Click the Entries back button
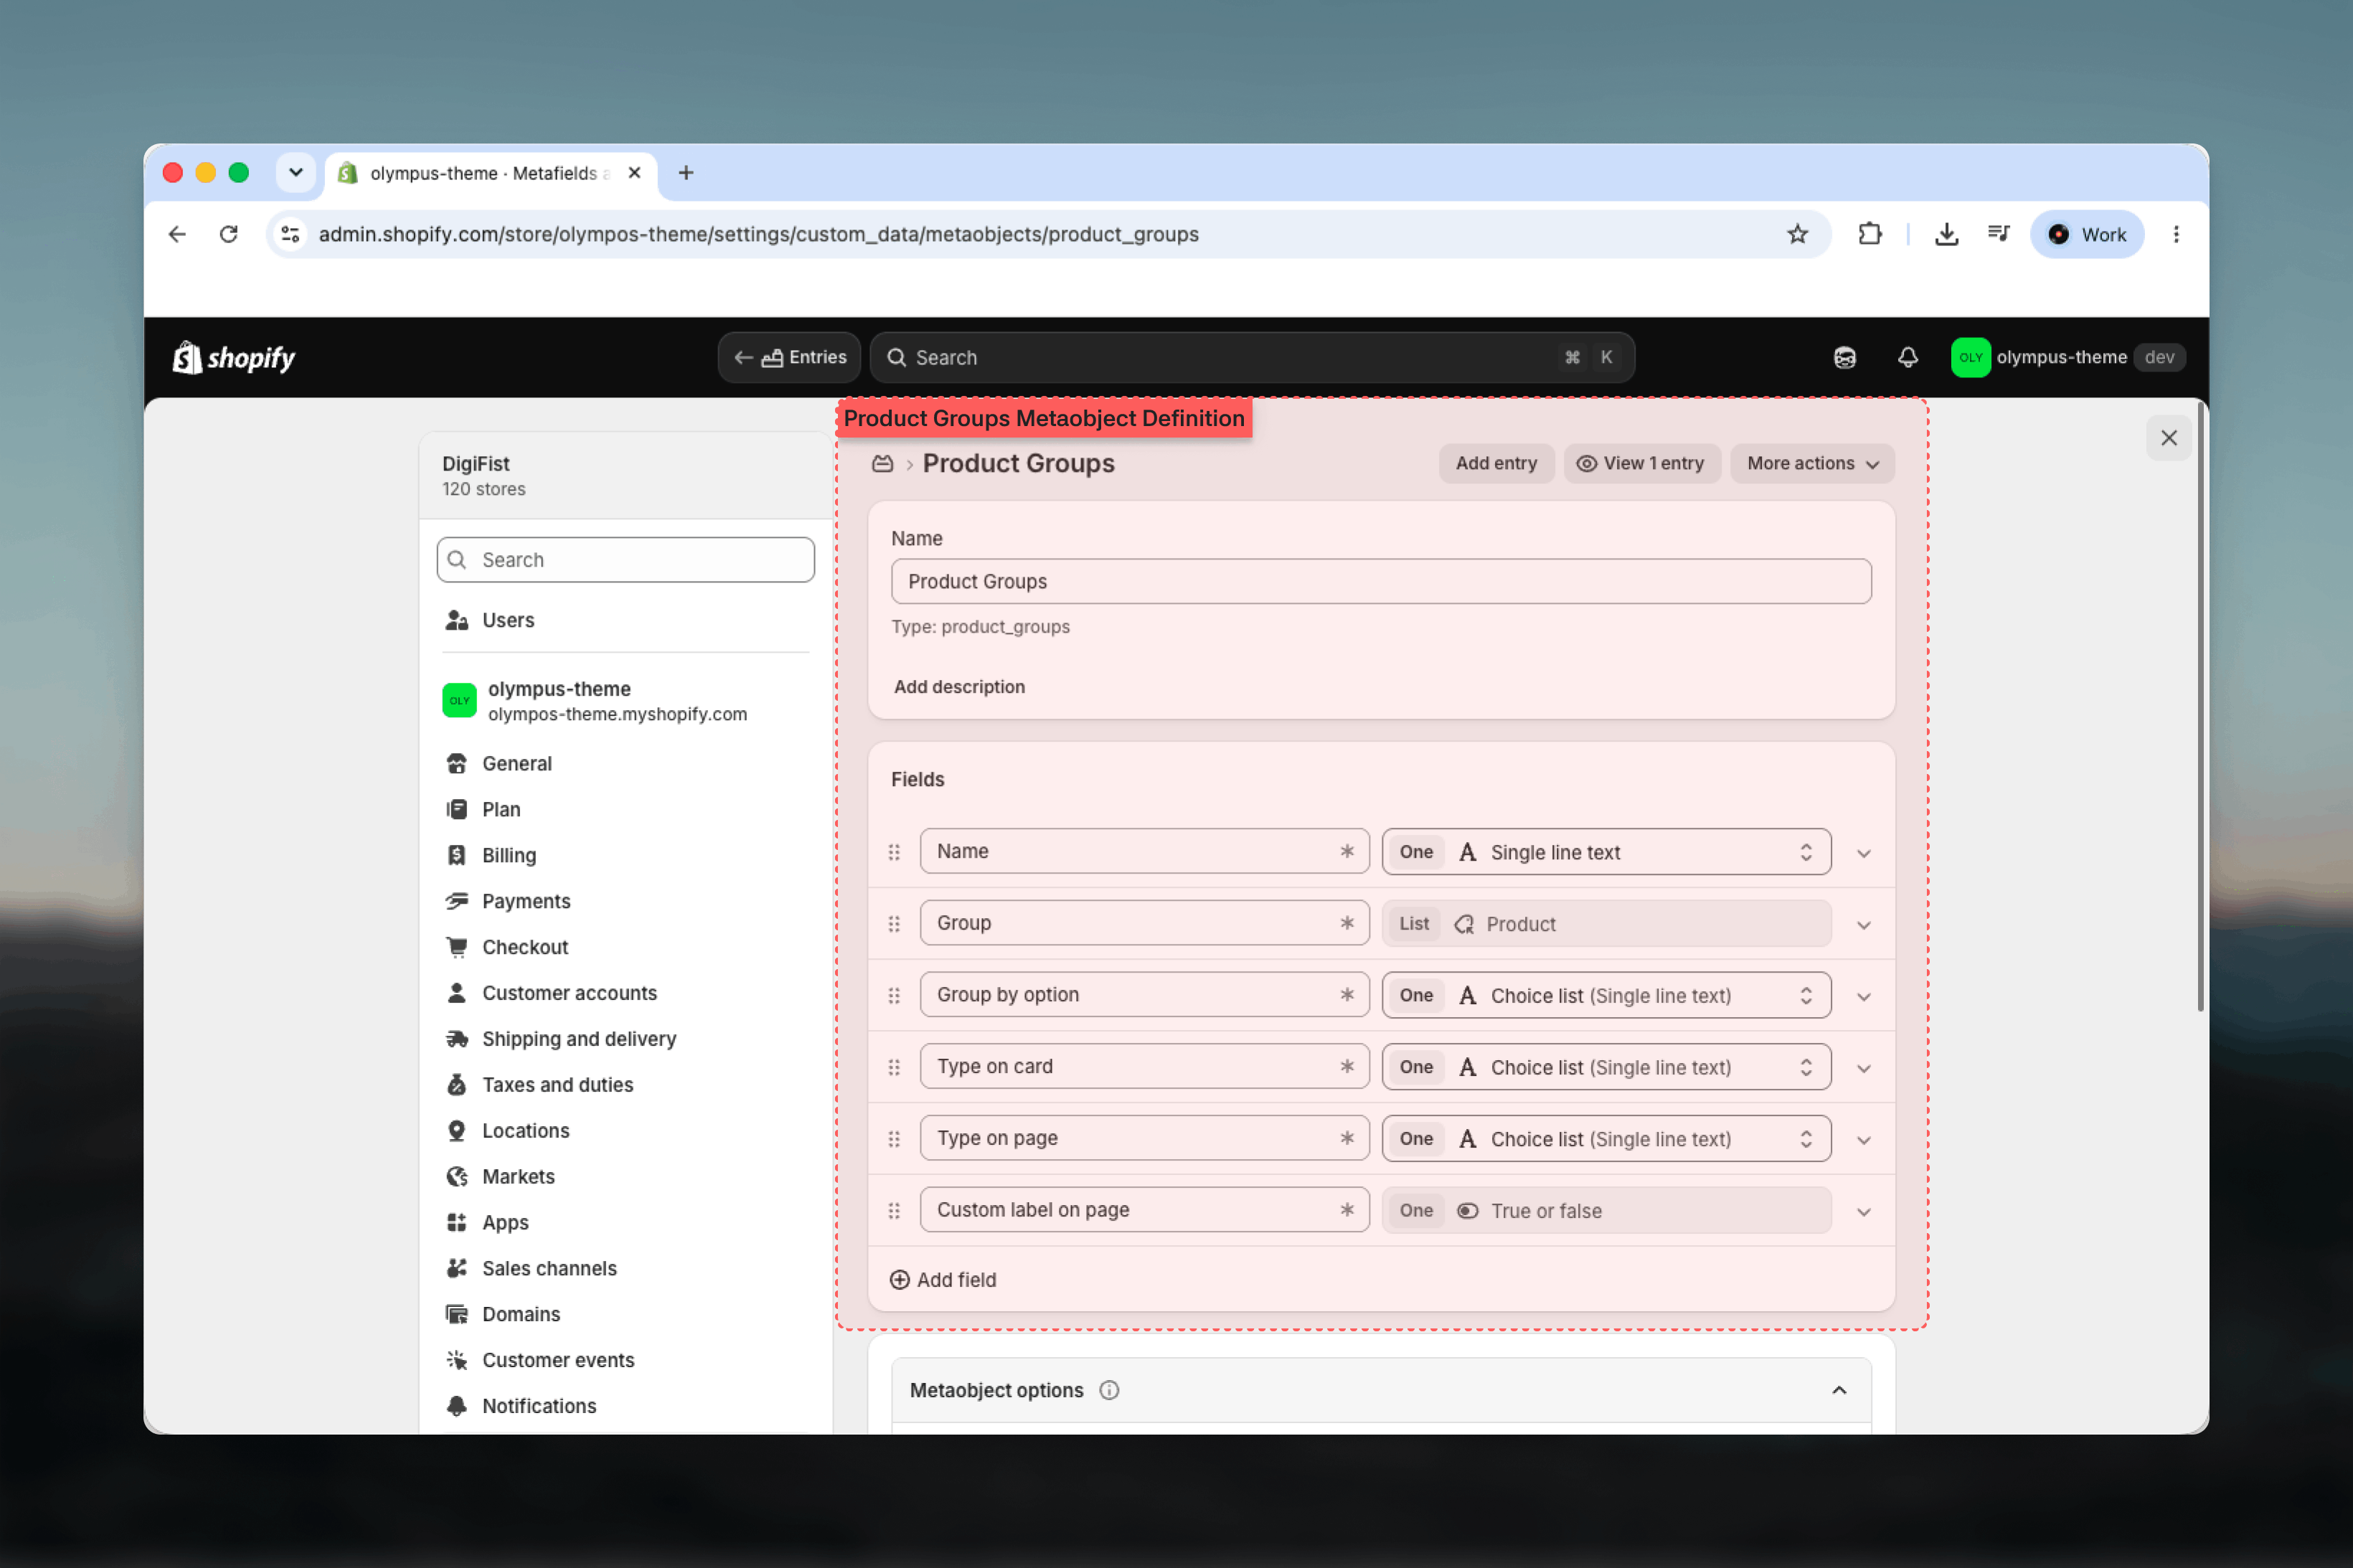Image resolution: width=2353 pixels, height=1568 pixels. 789,357
